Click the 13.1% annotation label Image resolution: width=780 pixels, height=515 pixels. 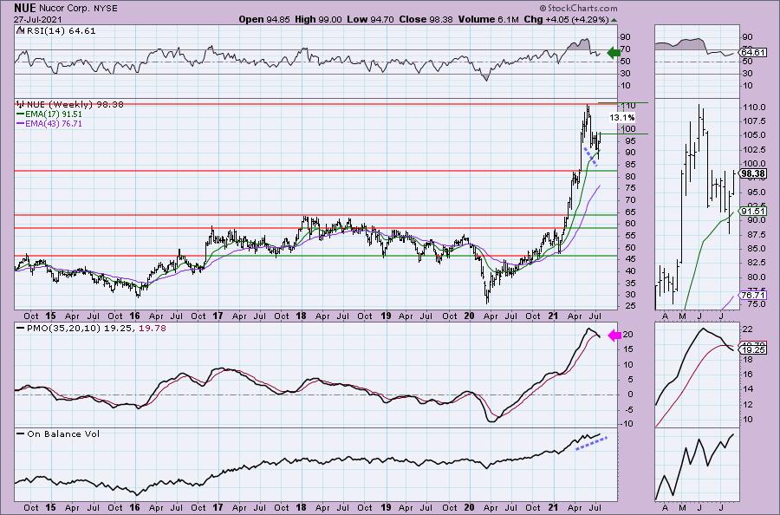point(621,117)
